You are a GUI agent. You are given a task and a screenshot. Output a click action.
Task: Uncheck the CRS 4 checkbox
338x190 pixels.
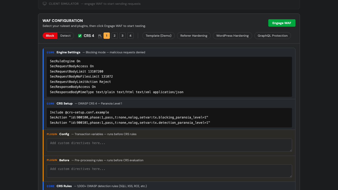pos(80,36)
